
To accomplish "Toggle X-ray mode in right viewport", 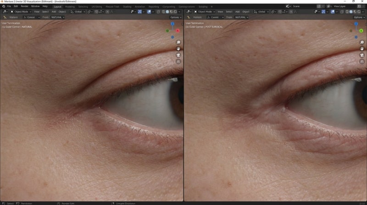I will [342, 12].
